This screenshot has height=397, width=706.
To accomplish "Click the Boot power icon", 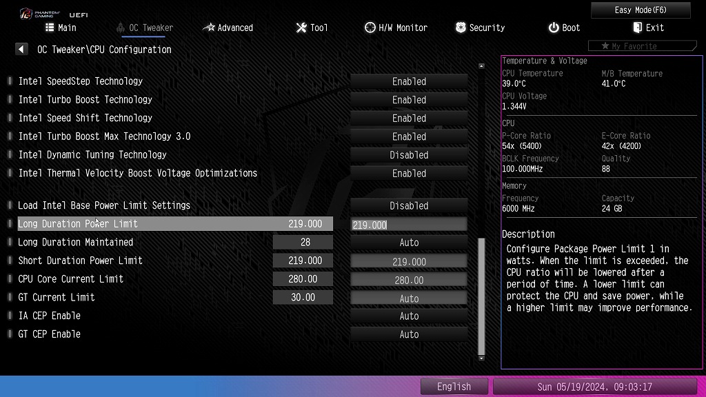I will click(x=554, y=28).
